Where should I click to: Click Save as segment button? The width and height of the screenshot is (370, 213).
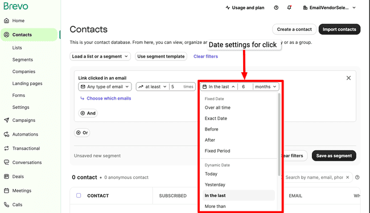334,156
